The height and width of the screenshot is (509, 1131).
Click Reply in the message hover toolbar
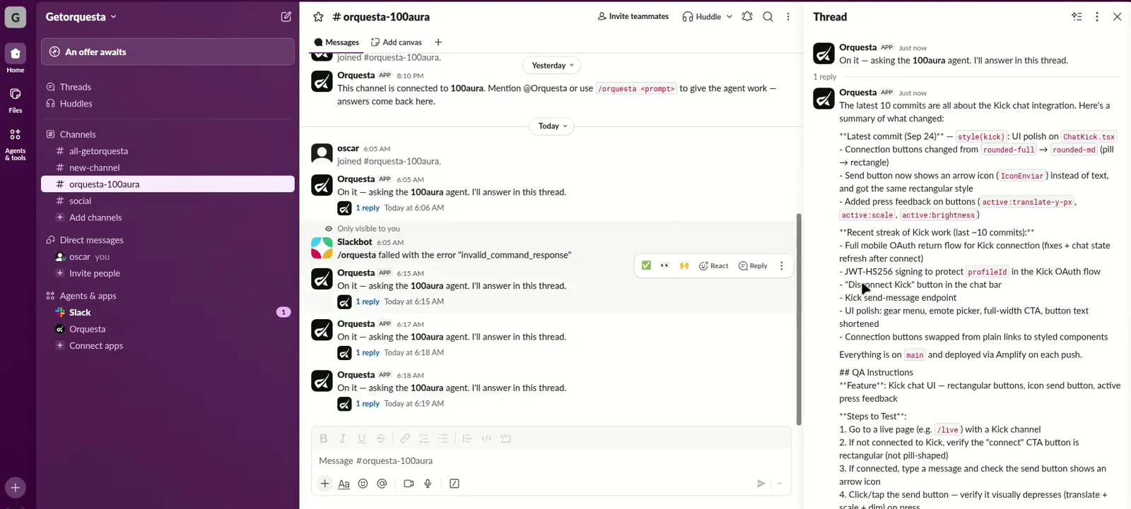pyautogui.click(x=753, y=265)
